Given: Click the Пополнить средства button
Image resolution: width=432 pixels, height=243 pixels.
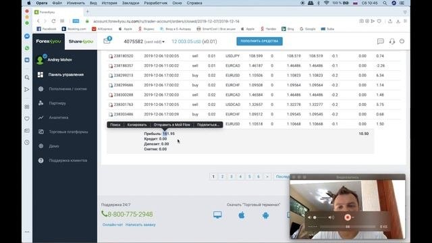Looking at the screenshot, I should (259, 41).
